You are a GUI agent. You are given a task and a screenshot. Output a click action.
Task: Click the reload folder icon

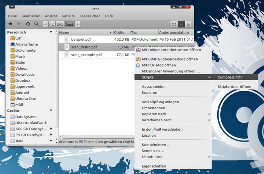28,24
